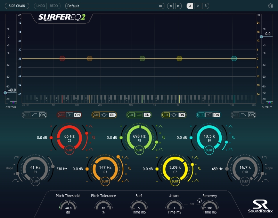
Task: Click the SoundRadix logo
Action: coord(260,206)
